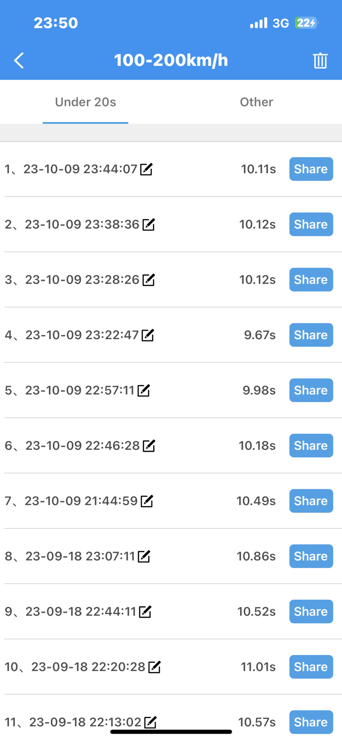The height and width of the screenshot is (741, 342).
Task: Share the 11.01s run
Action: coord(311,667)
